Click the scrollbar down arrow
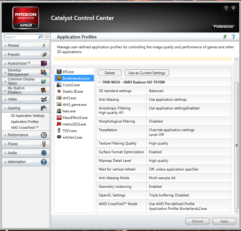Image resolution: width=241 pixels, height=231 pixels. tap(237, 212)
